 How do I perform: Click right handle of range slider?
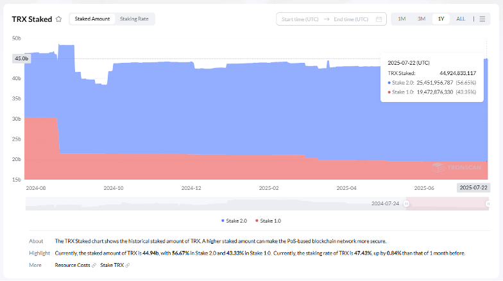[488, 203]
